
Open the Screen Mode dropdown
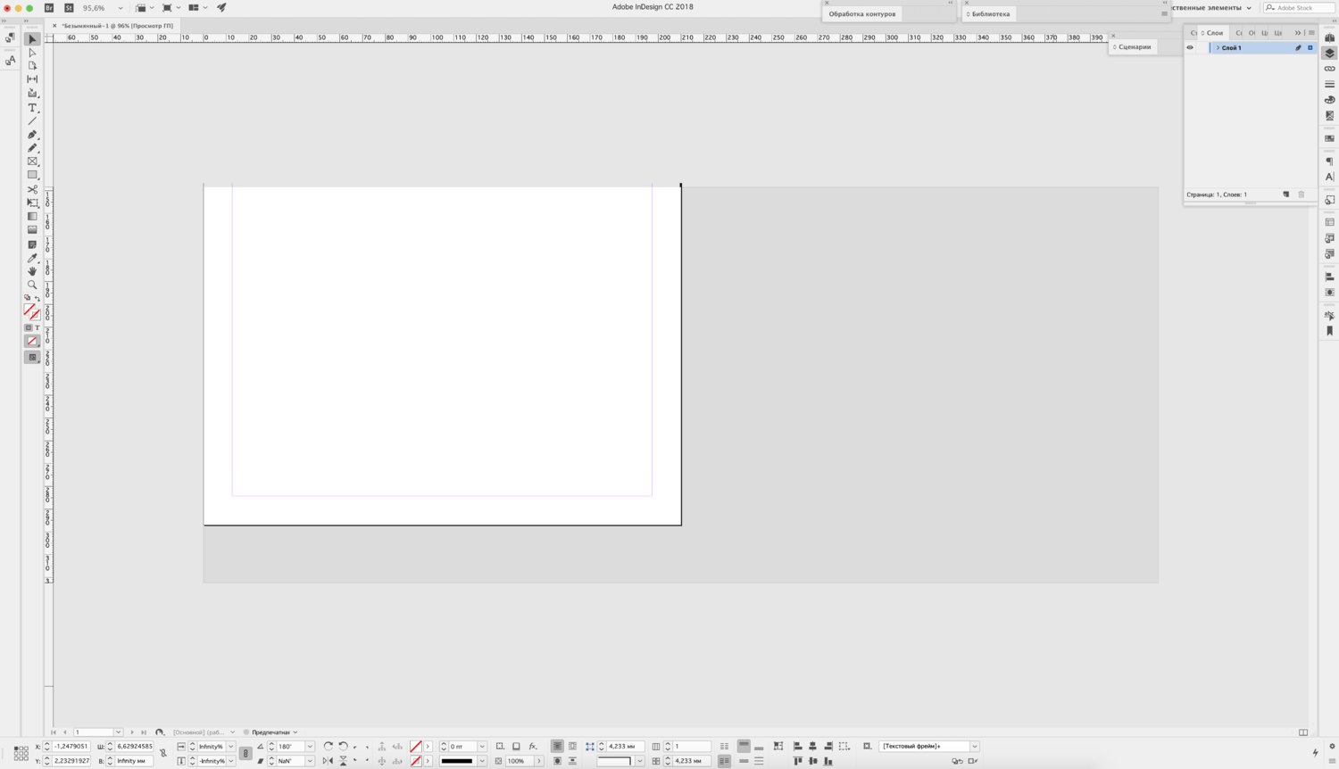[x=170, y=8]
